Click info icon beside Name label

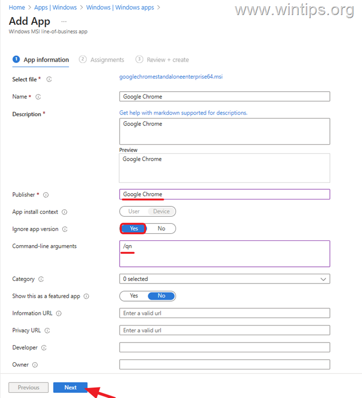click(x=38, y=97)
